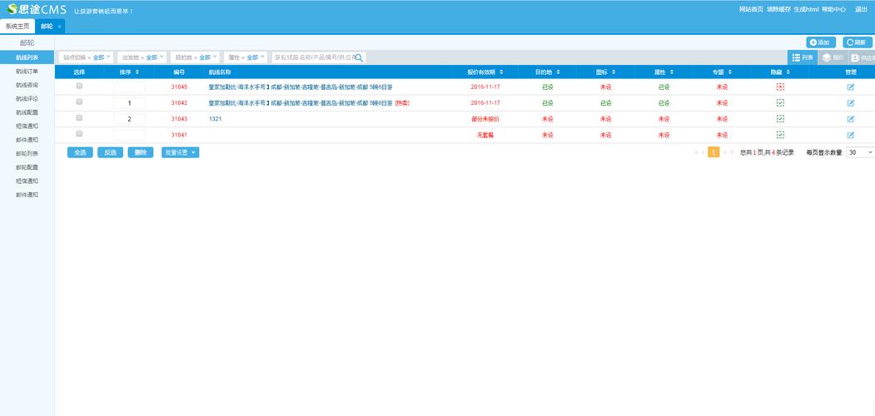Open the 批量设置 dropdown

(x=180, y=152)
